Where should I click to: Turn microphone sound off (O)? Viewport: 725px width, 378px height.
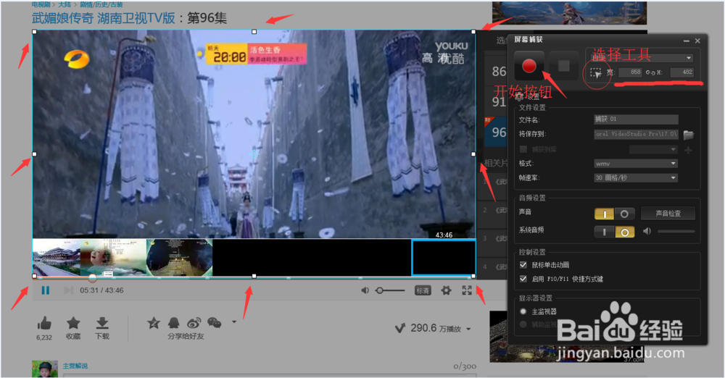(624, 214)
